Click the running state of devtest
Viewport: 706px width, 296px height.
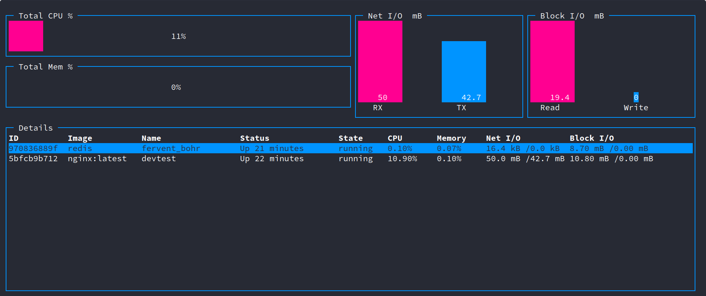point(355,159)
